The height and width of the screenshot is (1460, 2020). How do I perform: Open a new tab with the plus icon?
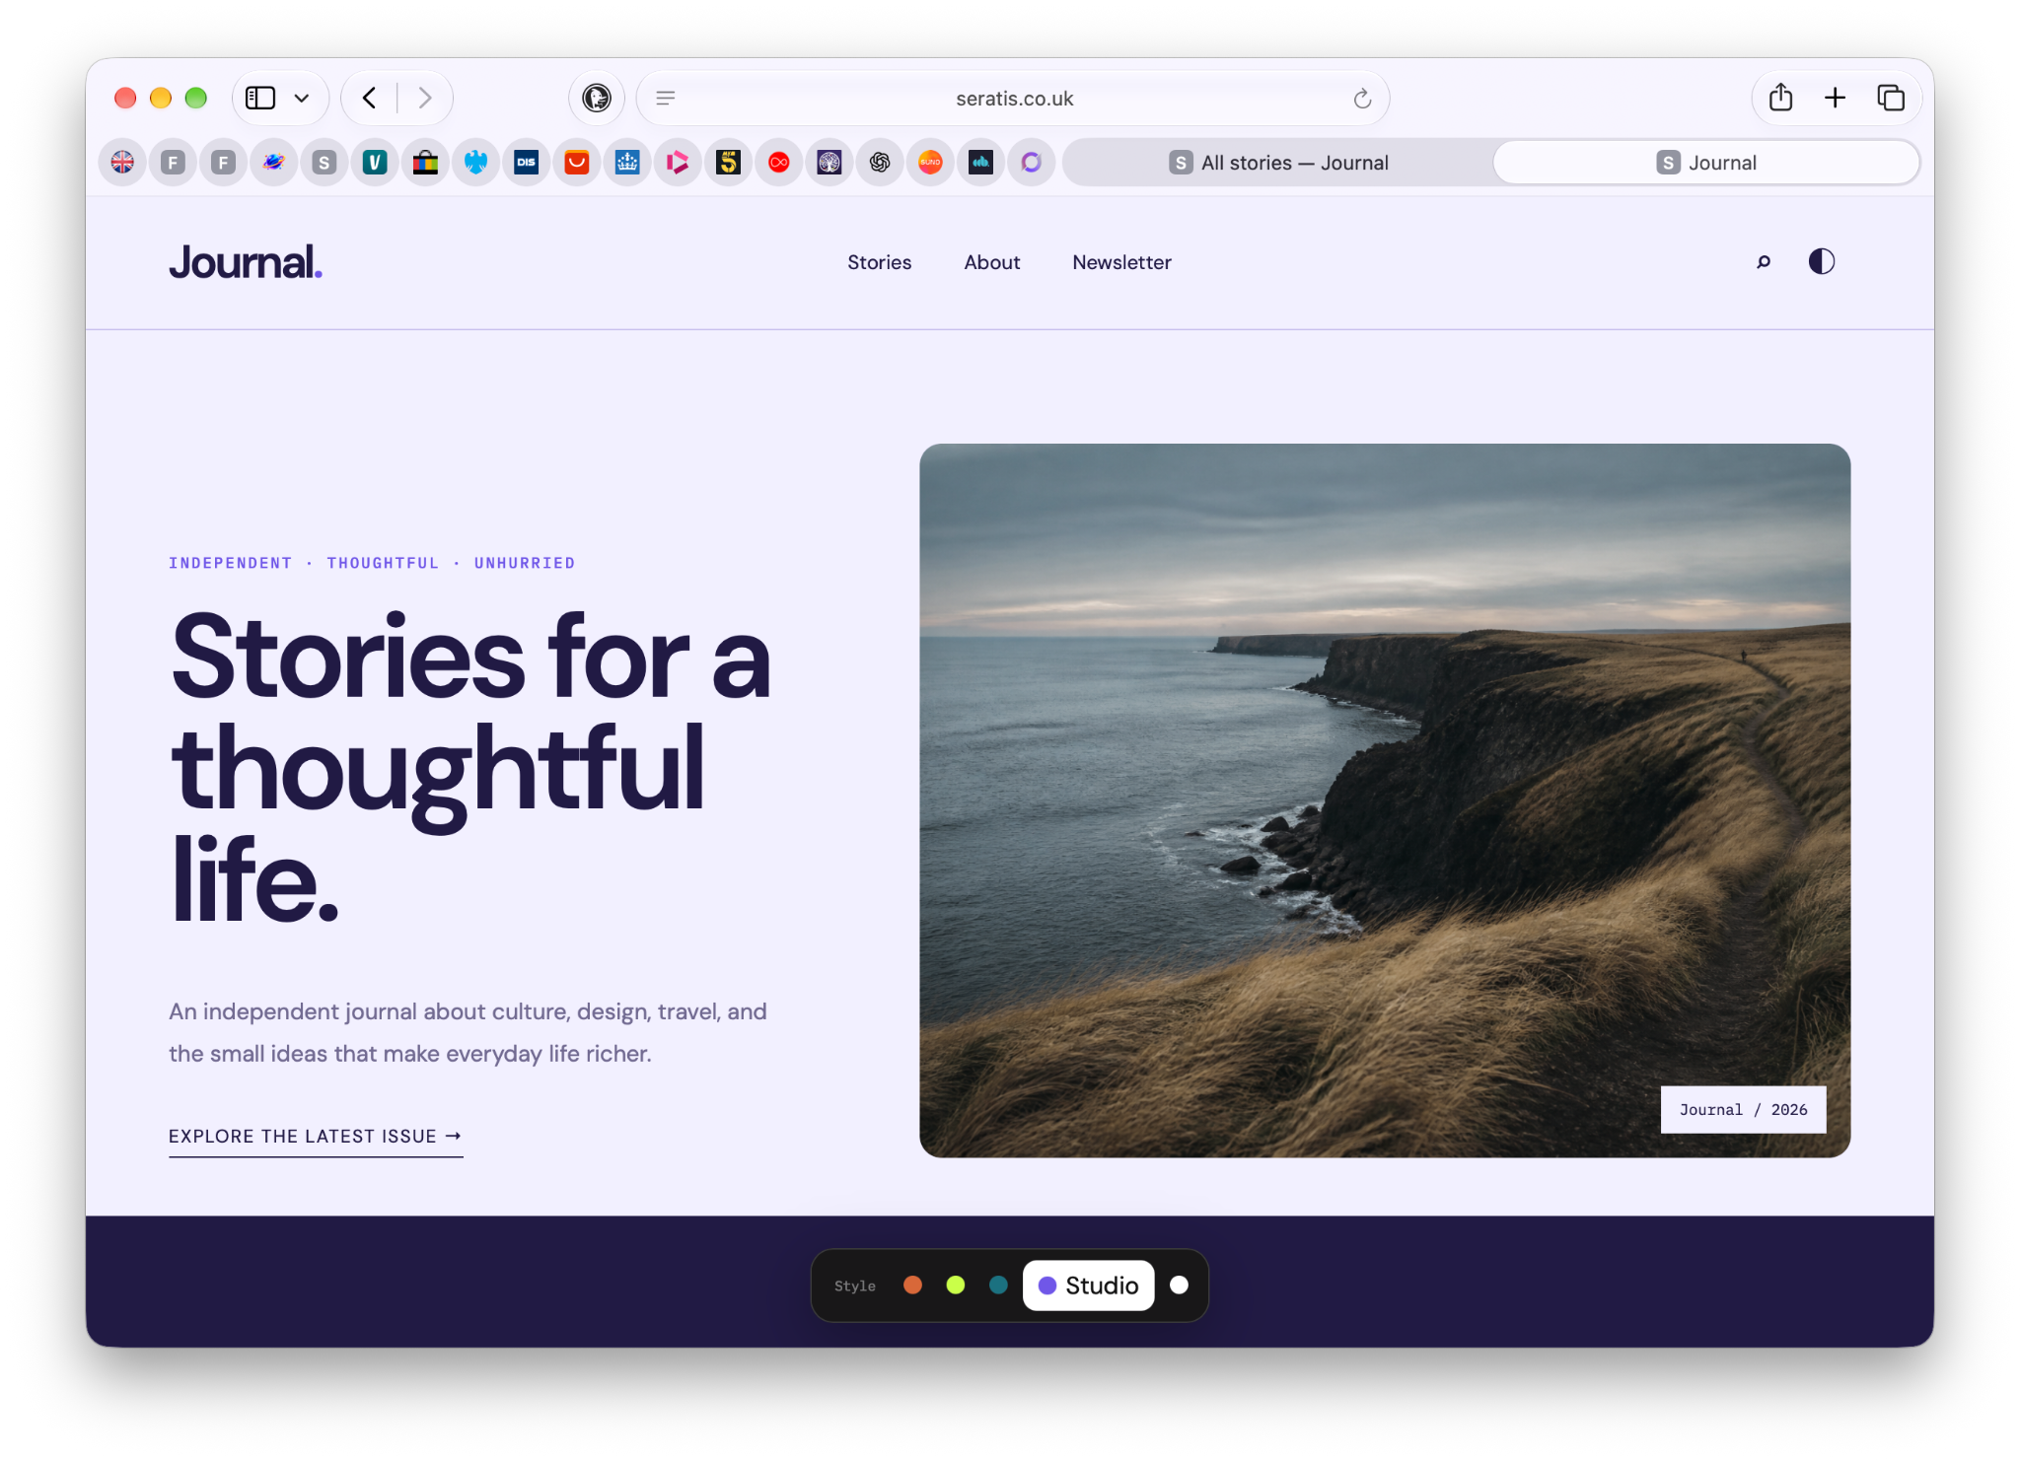pos(1835,98)
